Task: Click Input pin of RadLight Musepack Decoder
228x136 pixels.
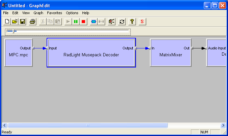Action: [x=47, y=48]
